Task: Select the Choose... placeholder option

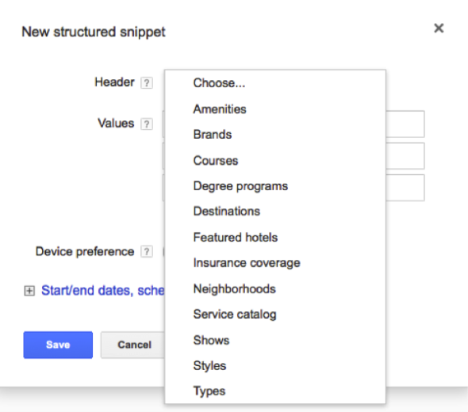Action: pyautogui.click(x=275, y=83)
